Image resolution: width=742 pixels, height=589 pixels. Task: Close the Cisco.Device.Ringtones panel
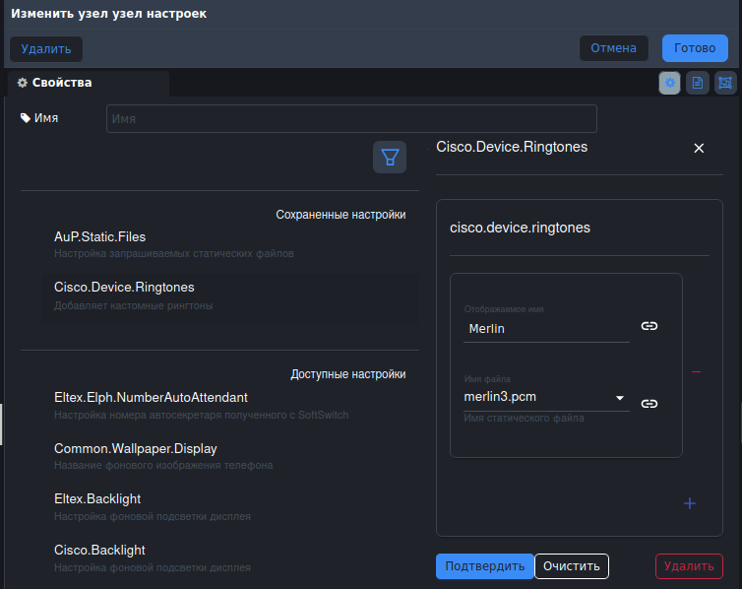click(699, 148)
